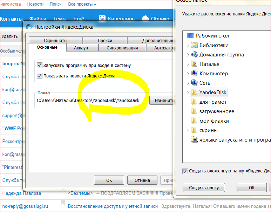
Task: Select the Домашняя группа icon
Action: [x=194, y=54]
